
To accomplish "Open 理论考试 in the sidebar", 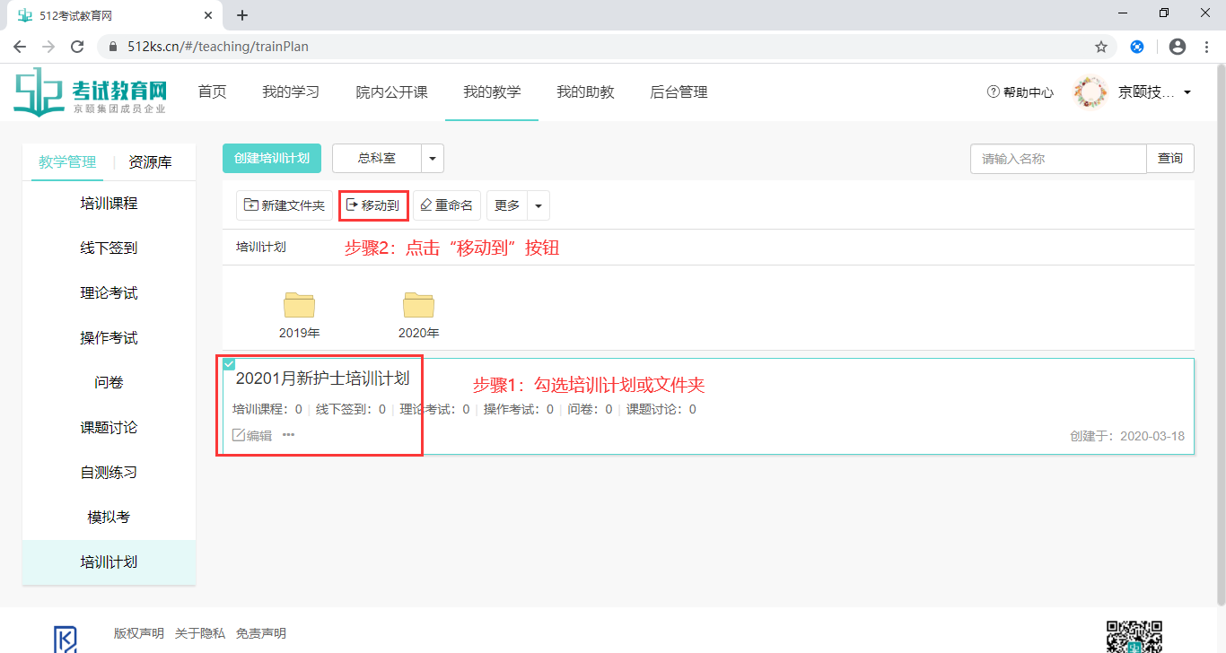I will pyautogui.click(x=109, y=293).
